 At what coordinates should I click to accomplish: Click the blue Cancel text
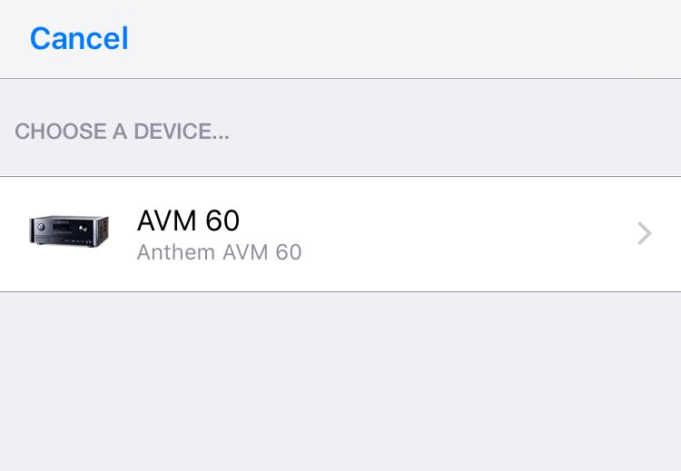click(x=79, y=38)
